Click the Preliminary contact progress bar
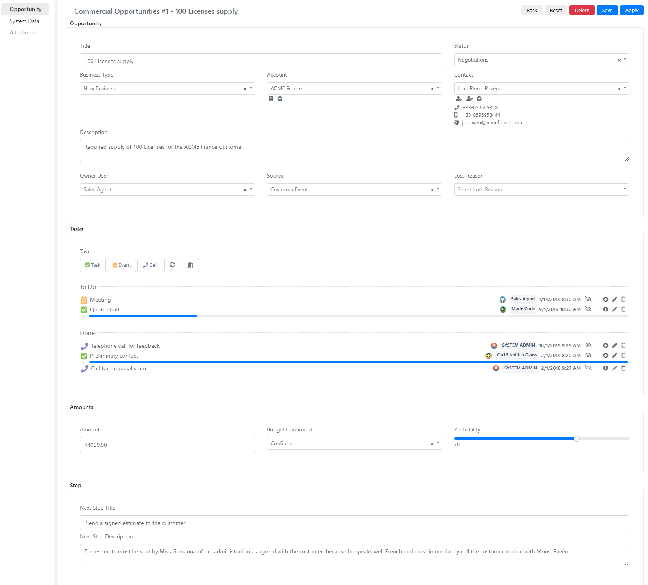The height and width of the screenshot is (585, 648). (359, 362)
